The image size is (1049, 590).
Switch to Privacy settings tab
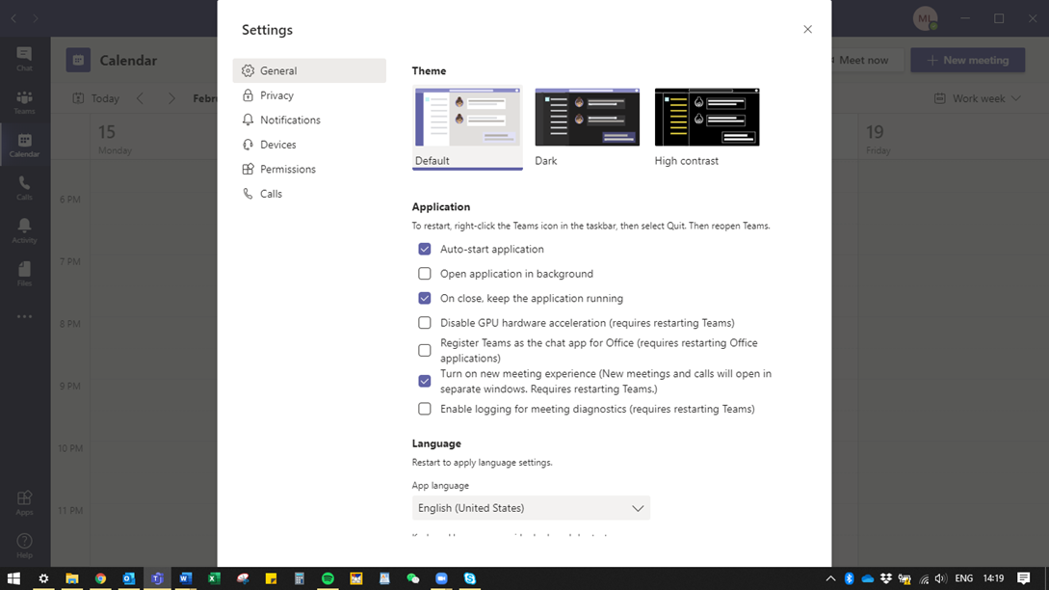(276, 95)
